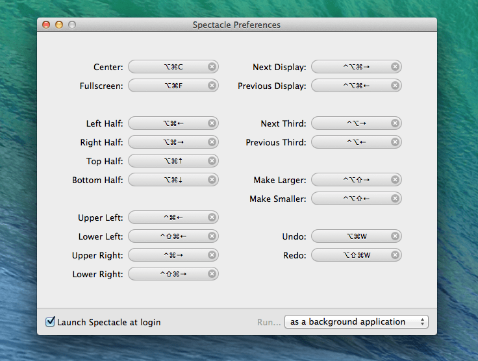Clear the Right Half shortcut
The image size is (478, 361).
pos(212,142)
